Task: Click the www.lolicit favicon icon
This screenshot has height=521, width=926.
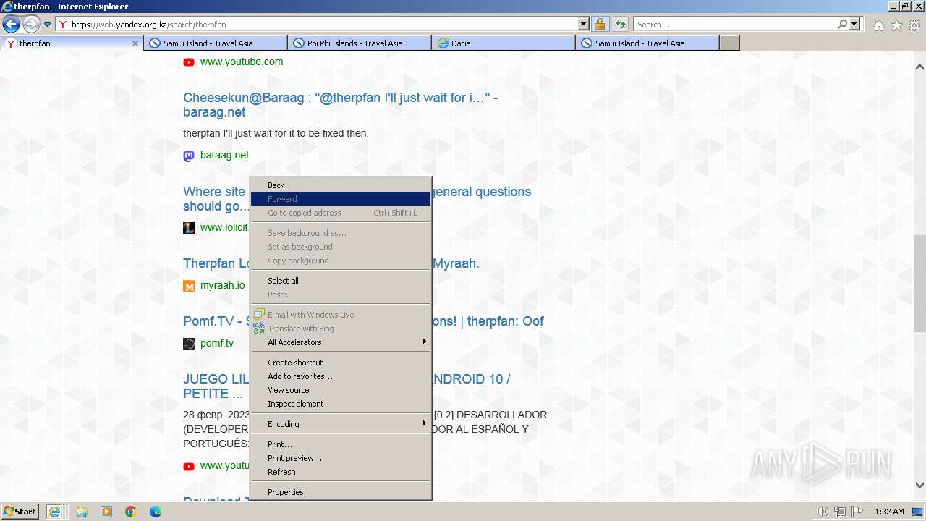Action: pyautogui.click(x=189, y=228)
